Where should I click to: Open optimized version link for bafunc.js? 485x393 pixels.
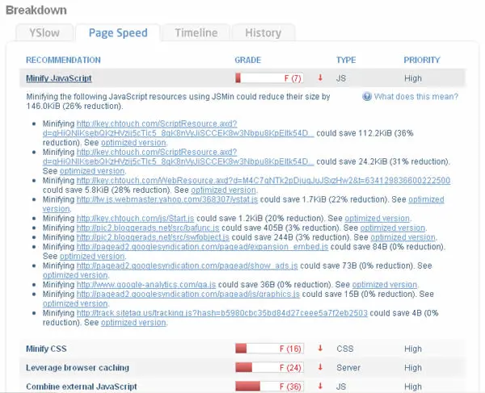click(393, 228)
